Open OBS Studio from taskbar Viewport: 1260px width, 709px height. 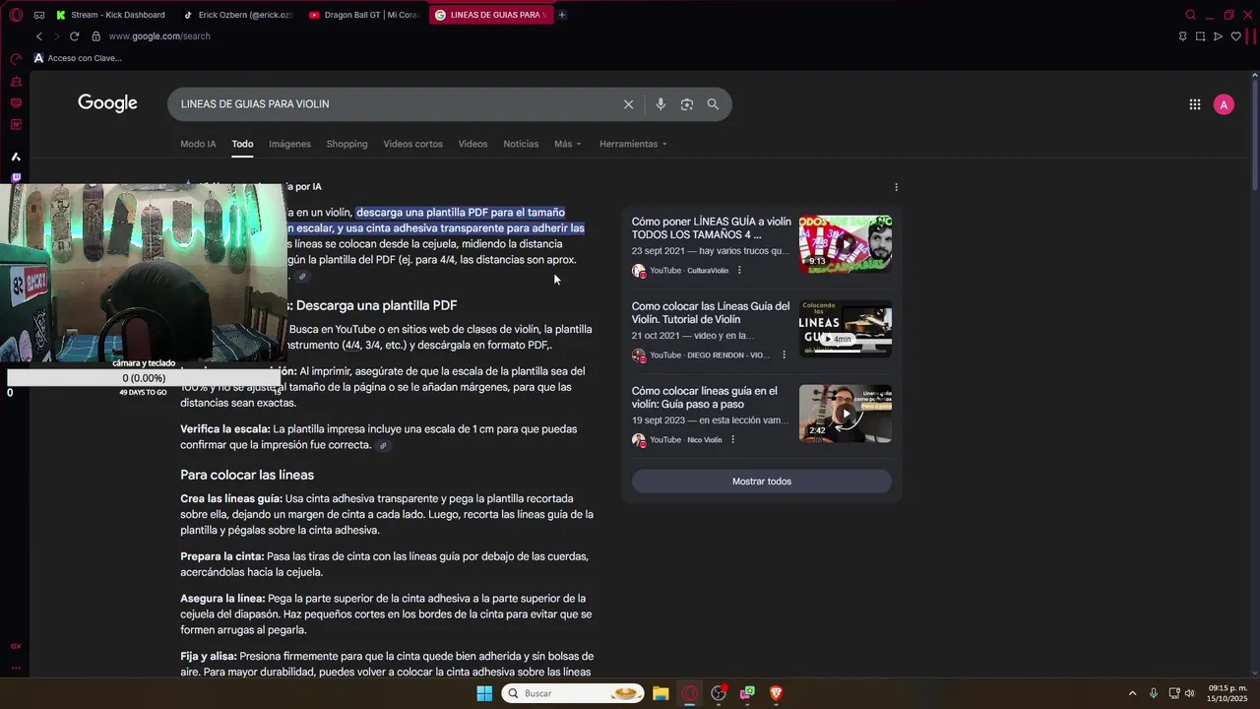tap(719, 693)
